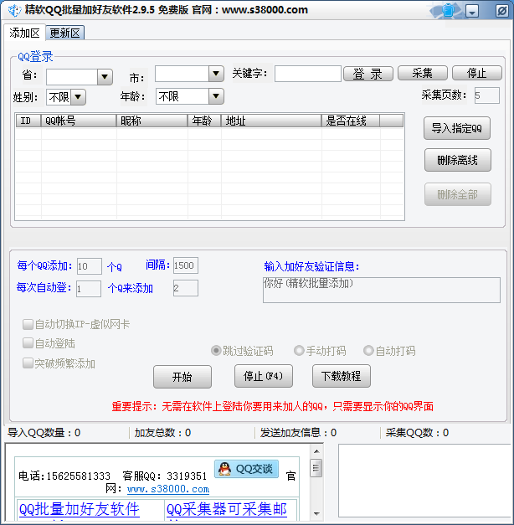The width and height of the screenshot is (514, 525).
Task: Click the title bar down-arrow menu icon
Action: tap(472, 12)
